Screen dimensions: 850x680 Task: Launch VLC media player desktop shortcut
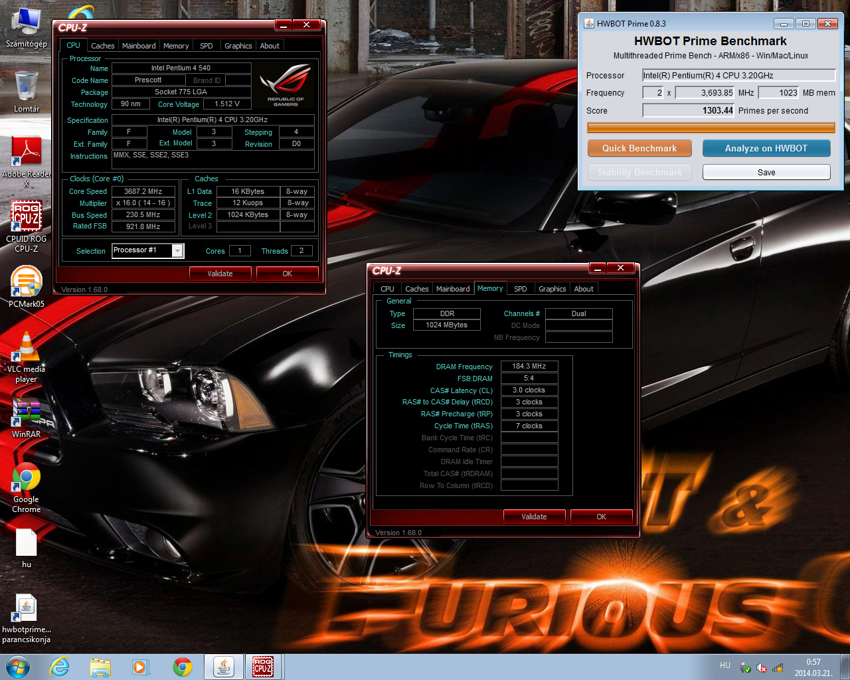(27, 357)
